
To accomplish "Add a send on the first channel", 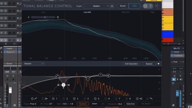I will (16, 64).
